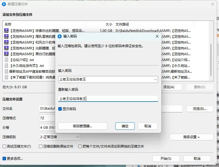This screenshot has height=167, width=219.
Task: Uncheck the 显示密码 checkbox
Action: pyautogui.click(x=60, y=109)
